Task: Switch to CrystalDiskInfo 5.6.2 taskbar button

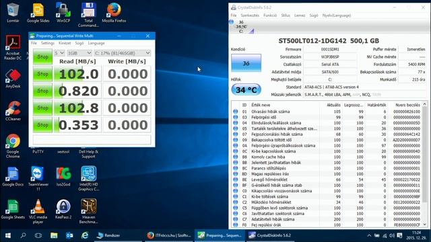Action: point(270,235)
